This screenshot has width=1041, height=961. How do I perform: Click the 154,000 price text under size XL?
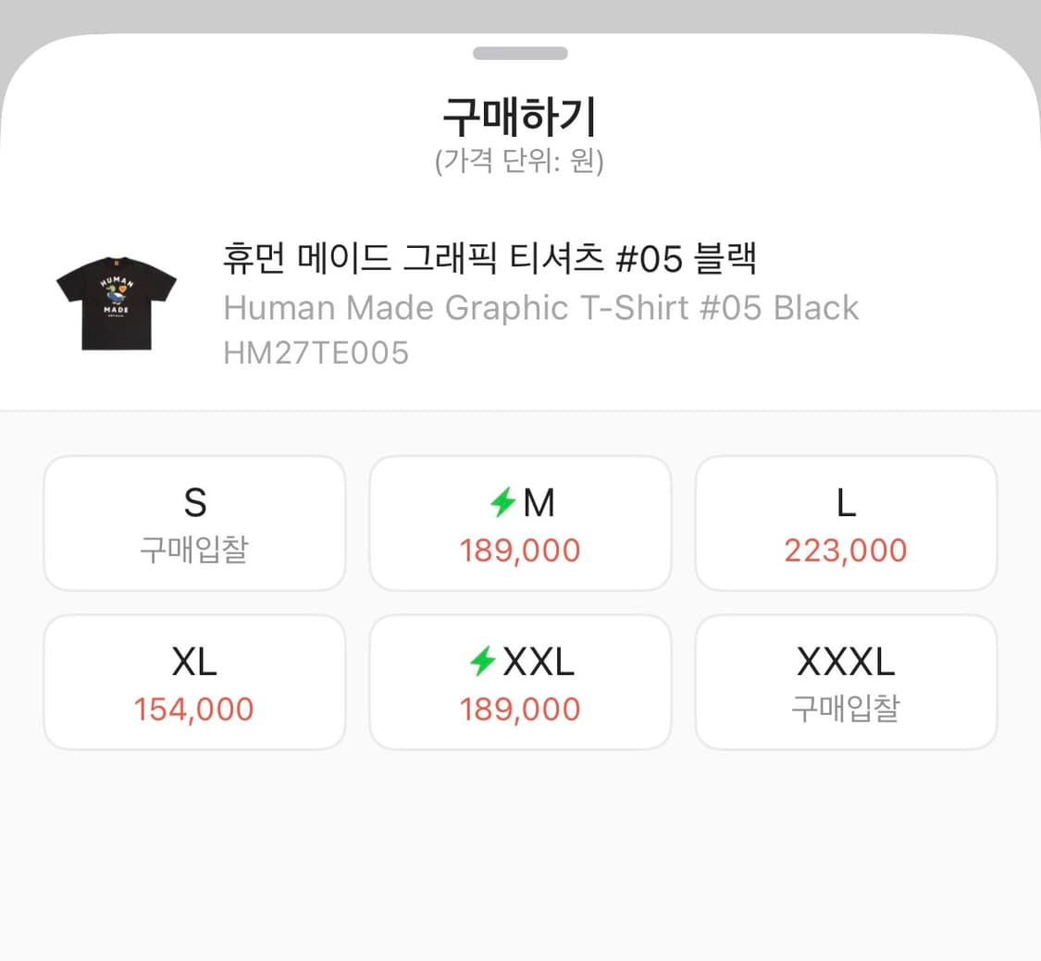[x=193, y=708]
